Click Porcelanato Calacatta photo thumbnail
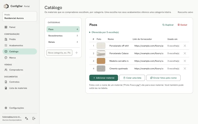Screen dimensions: 198x124 click(x=101, y=53)
